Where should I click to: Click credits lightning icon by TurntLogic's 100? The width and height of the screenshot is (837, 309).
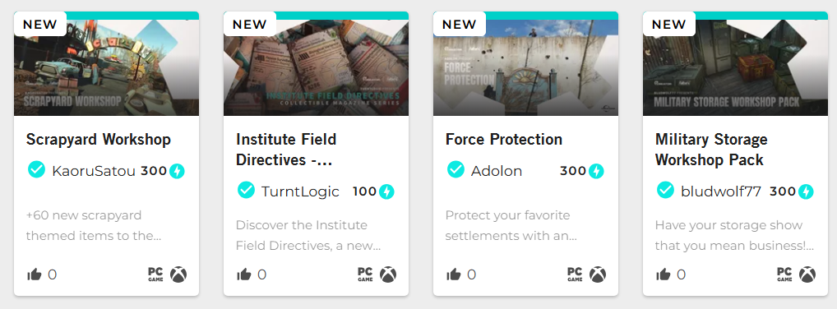point(386,191)
